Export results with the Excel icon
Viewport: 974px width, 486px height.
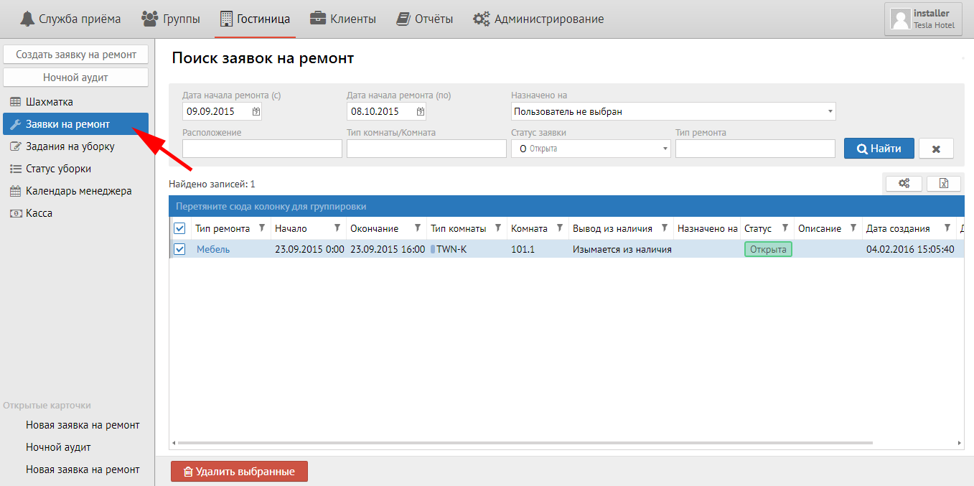(944, 184)
